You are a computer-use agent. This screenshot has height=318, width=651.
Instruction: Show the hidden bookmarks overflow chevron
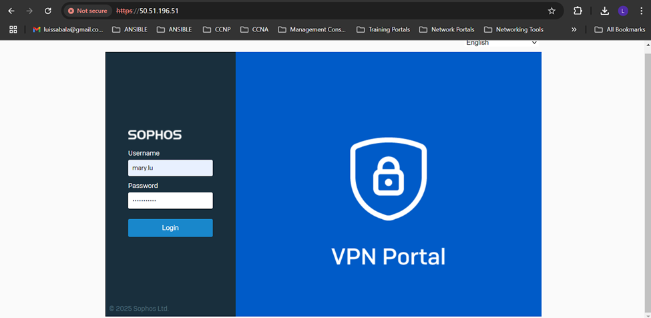574,29
